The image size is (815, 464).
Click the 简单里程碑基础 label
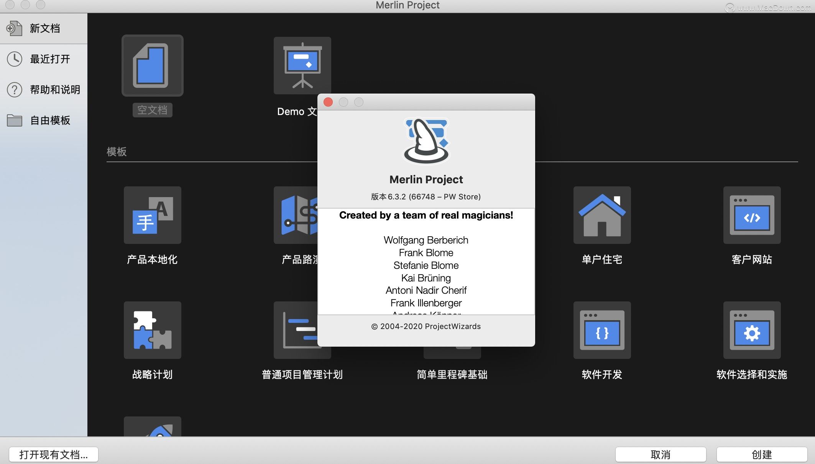coord(452,375)
